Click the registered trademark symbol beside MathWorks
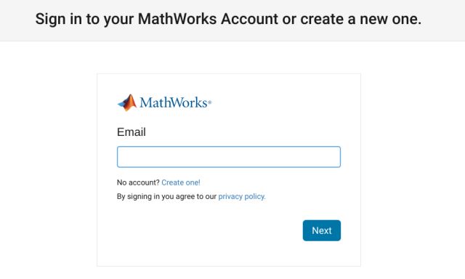 point(210,102)
